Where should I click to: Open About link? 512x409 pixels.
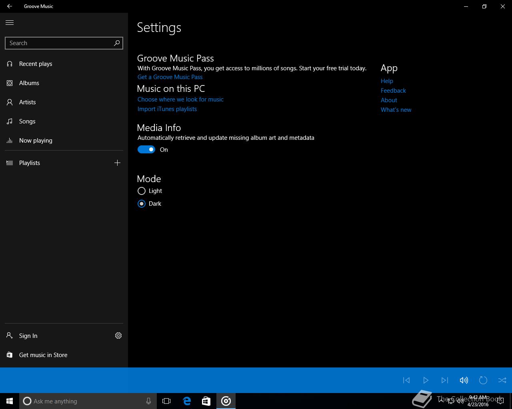tap(389, 100)
